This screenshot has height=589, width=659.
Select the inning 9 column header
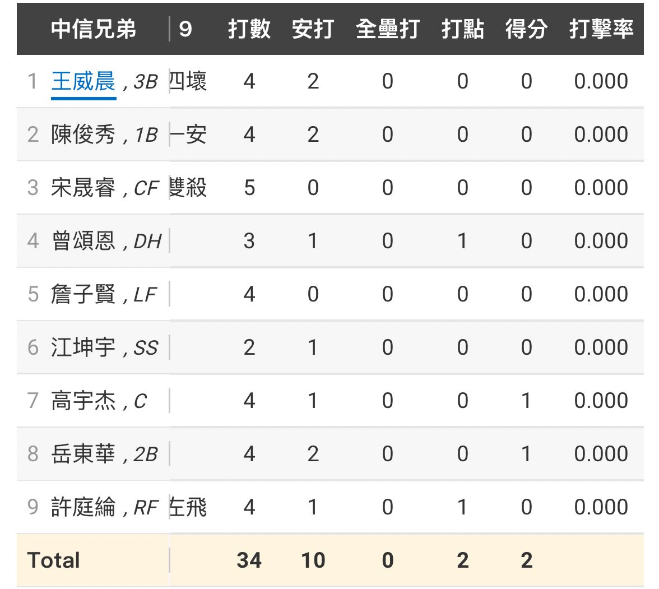(185, 29)
